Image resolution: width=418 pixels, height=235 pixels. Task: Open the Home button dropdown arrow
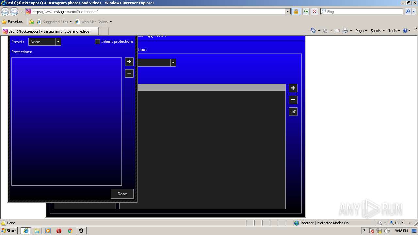coord(319,31)
